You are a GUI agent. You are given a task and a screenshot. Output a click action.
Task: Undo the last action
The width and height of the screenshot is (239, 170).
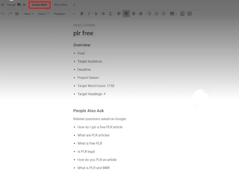pyautogui.click(x=3, y=13)
